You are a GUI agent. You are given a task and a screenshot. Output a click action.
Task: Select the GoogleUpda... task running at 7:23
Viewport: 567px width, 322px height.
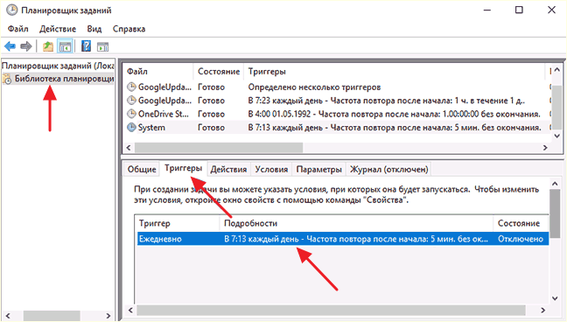[164, 101]
